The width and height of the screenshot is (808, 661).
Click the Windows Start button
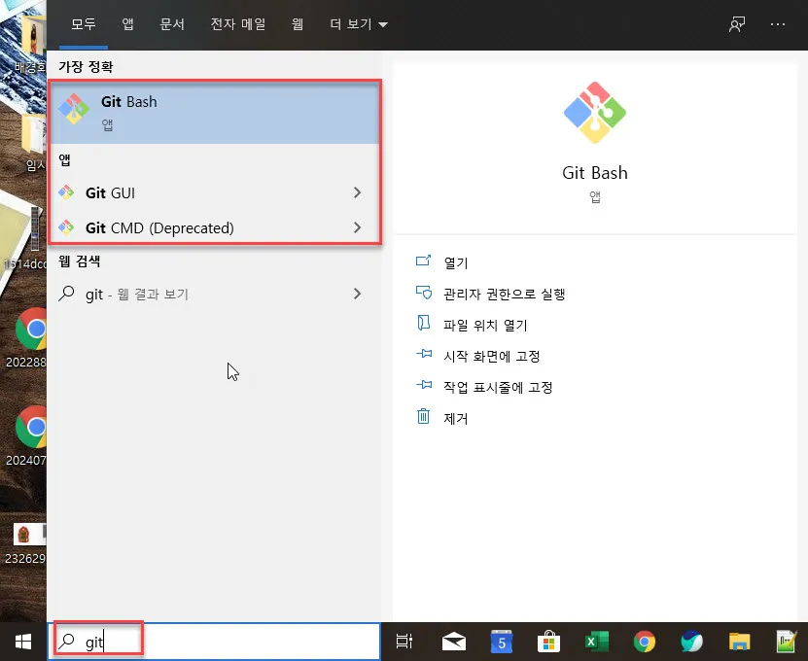tap(21, 641)
